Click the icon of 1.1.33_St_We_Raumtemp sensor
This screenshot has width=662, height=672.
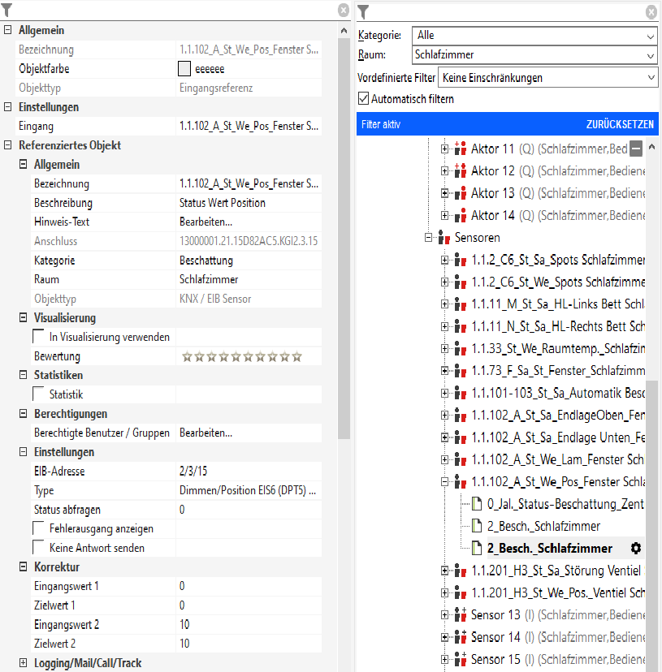click(461, 348)
